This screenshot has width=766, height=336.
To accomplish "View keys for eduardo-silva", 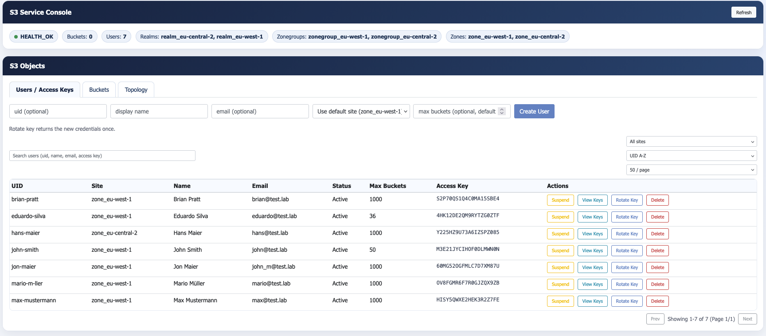I will coord(592,217).
